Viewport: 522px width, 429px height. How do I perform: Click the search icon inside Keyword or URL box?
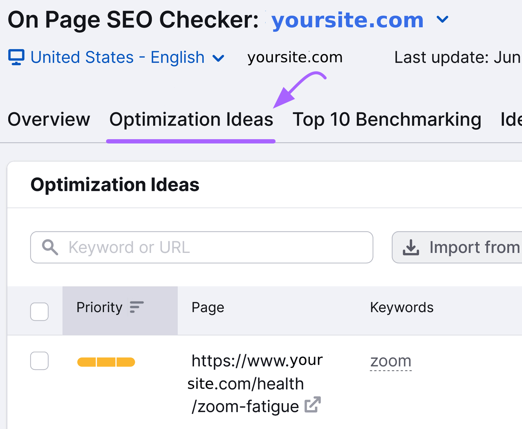(x=50, y=247)
